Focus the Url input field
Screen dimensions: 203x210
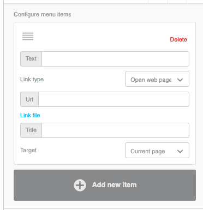[114, 99]
